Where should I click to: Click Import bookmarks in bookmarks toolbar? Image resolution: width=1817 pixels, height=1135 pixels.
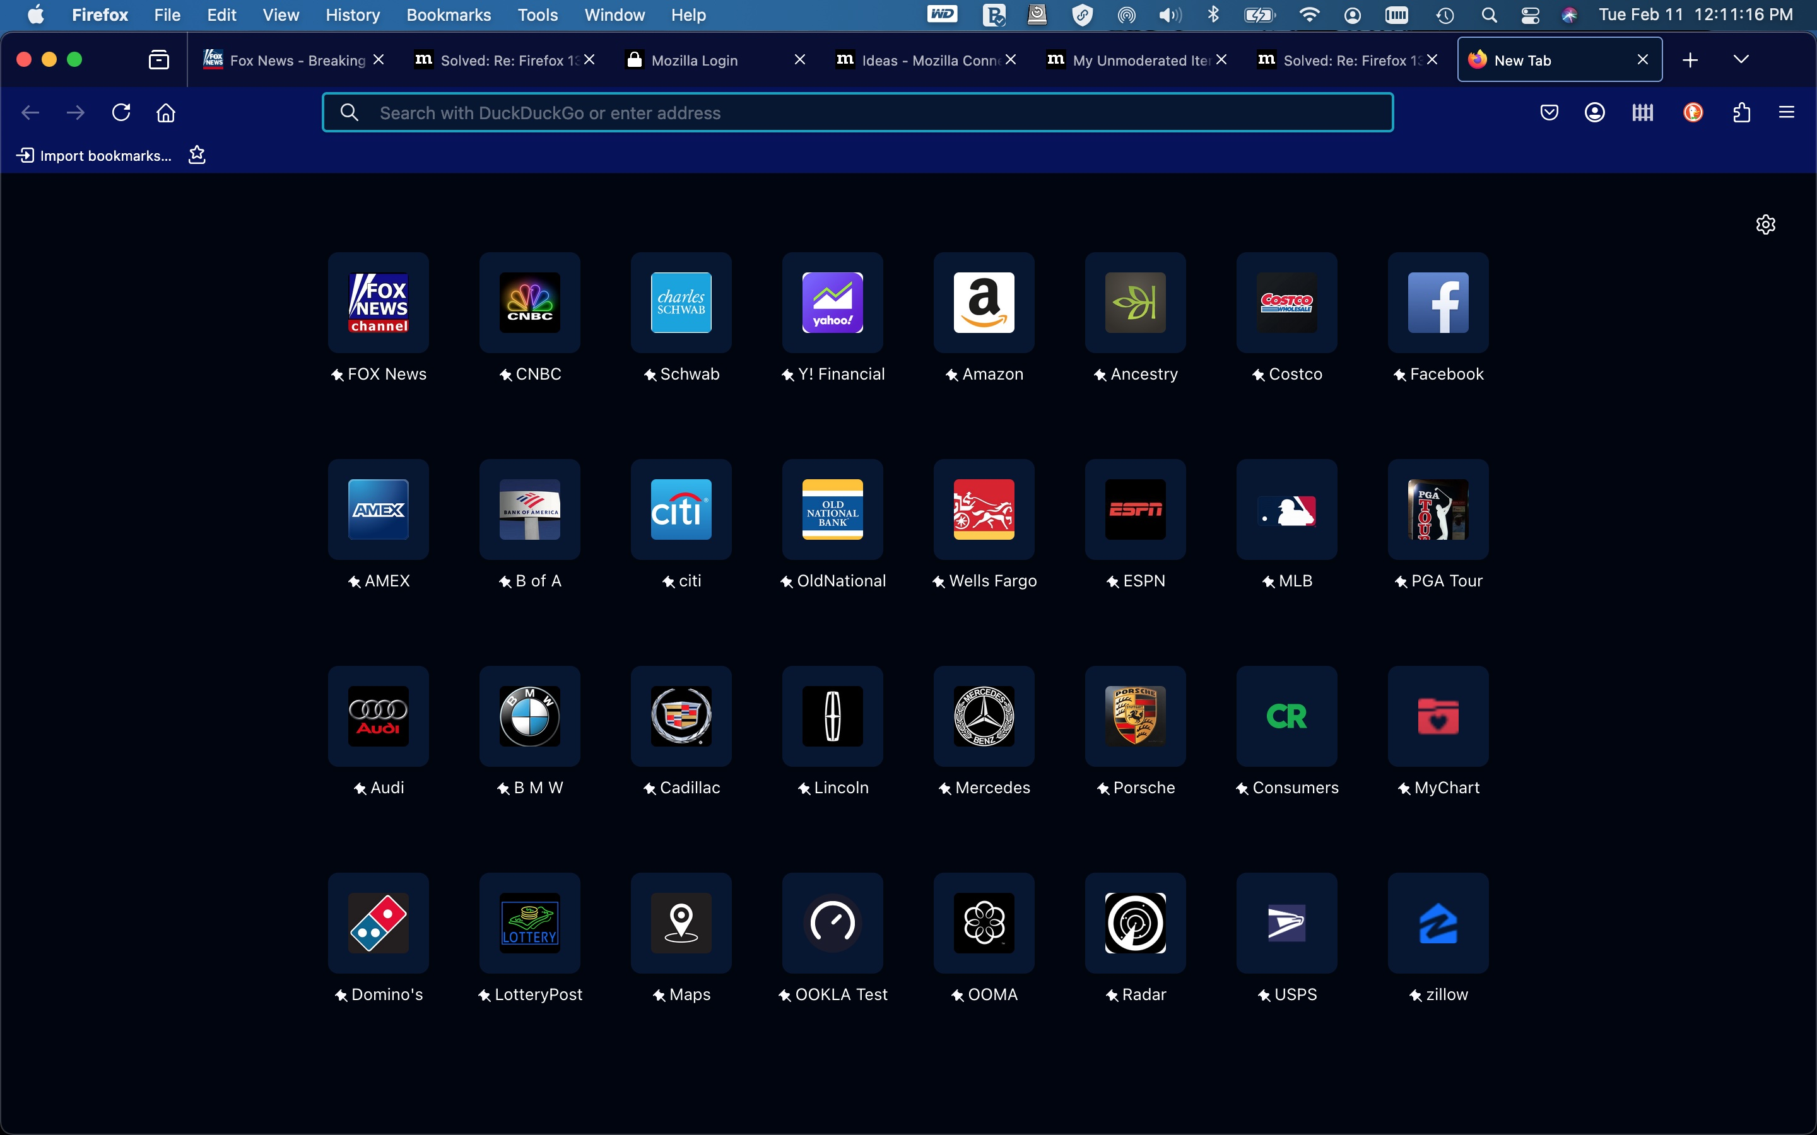[x=94, y=155]
